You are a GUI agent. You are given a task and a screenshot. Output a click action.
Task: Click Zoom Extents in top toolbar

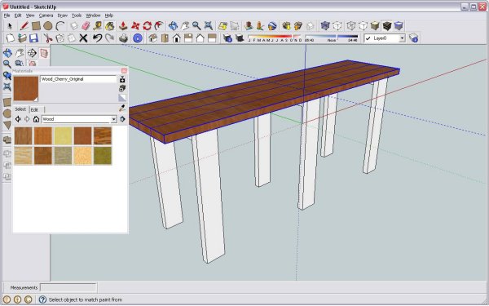(x=209, y=26)
